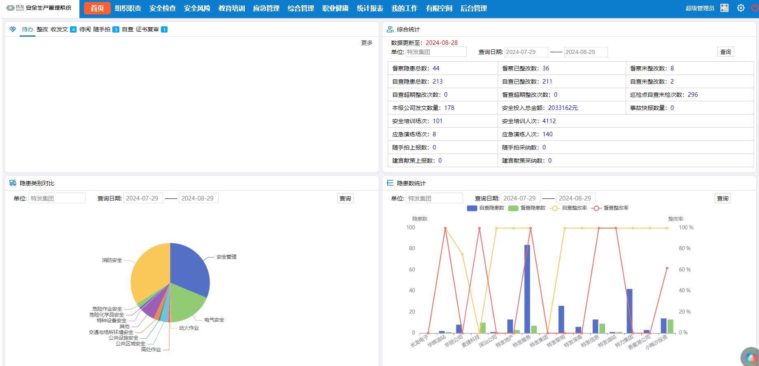Screen dimensions: 759x366
Task: Click the 待办 panel handshake icon
Action: 13,29
